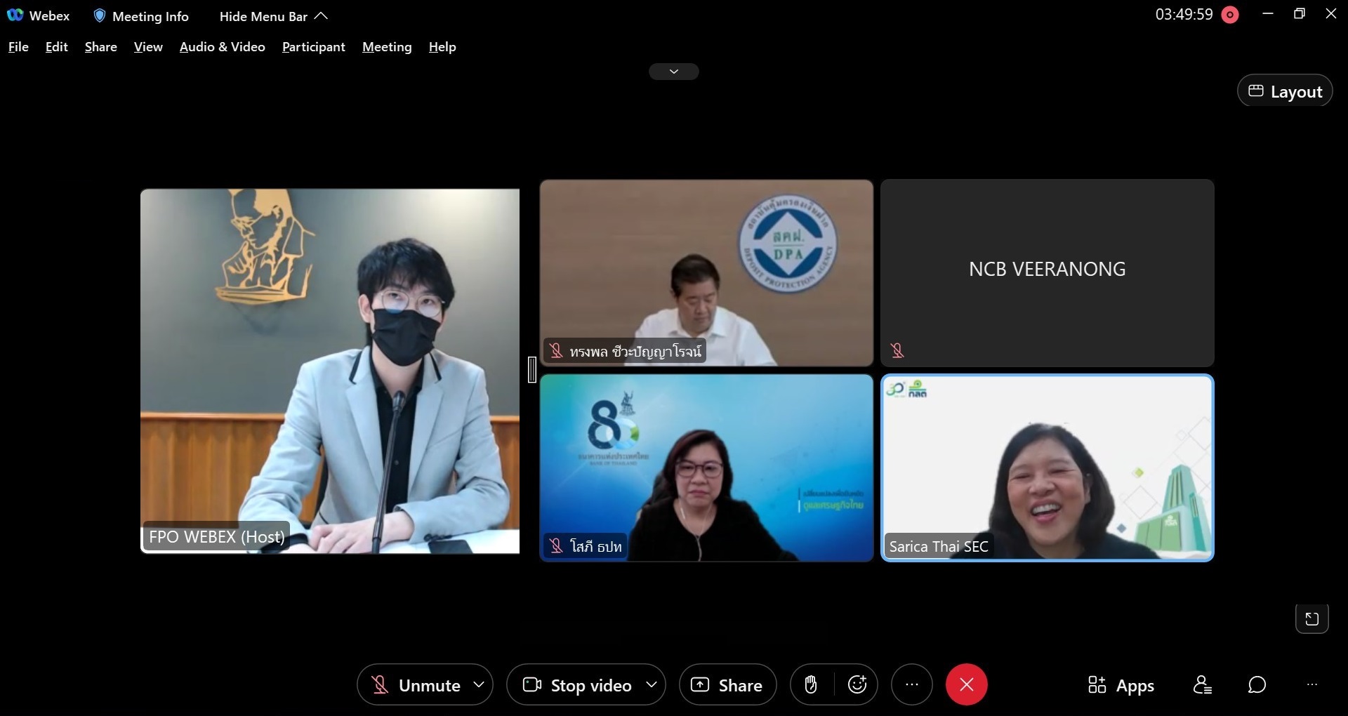Open the chat bubble panel
The image size is (1348, 716).
(1257, 684)
